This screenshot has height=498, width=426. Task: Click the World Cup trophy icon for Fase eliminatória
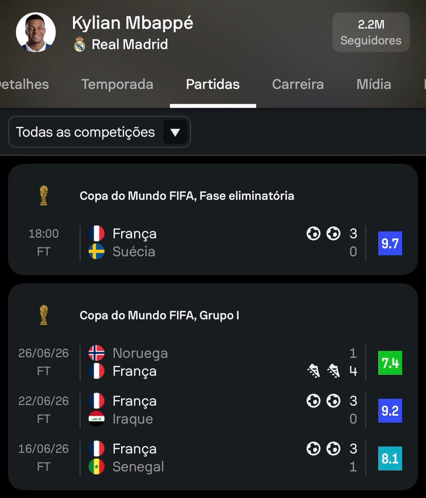click(x=44, y=195)
